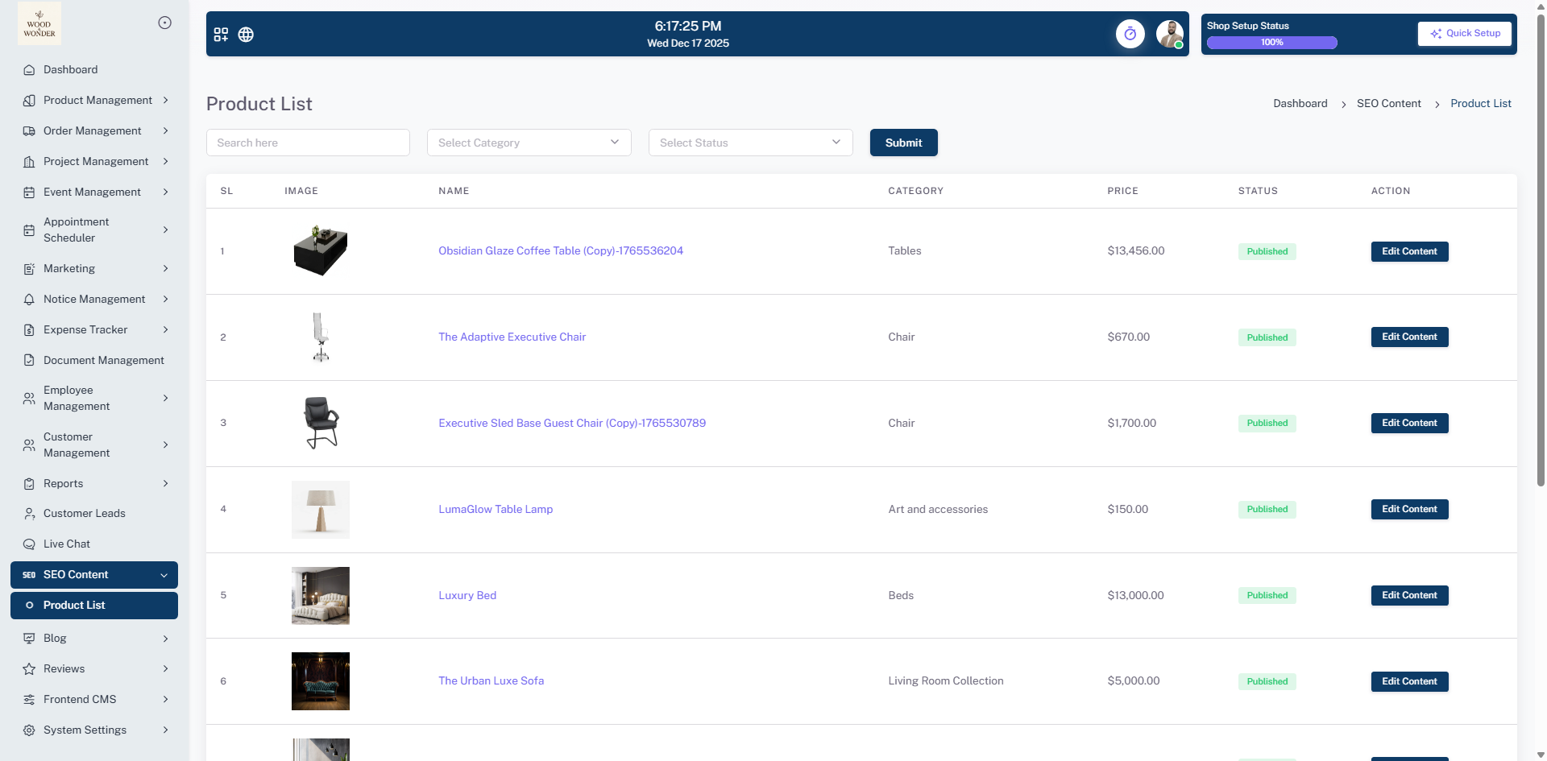
Task: Click the Shop Setup Status progress bar
Action: (1271, 43)
